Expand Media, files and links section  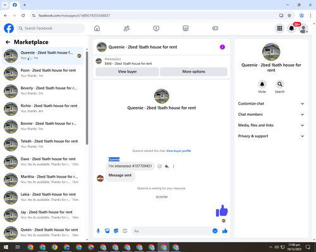click(271, 125)
